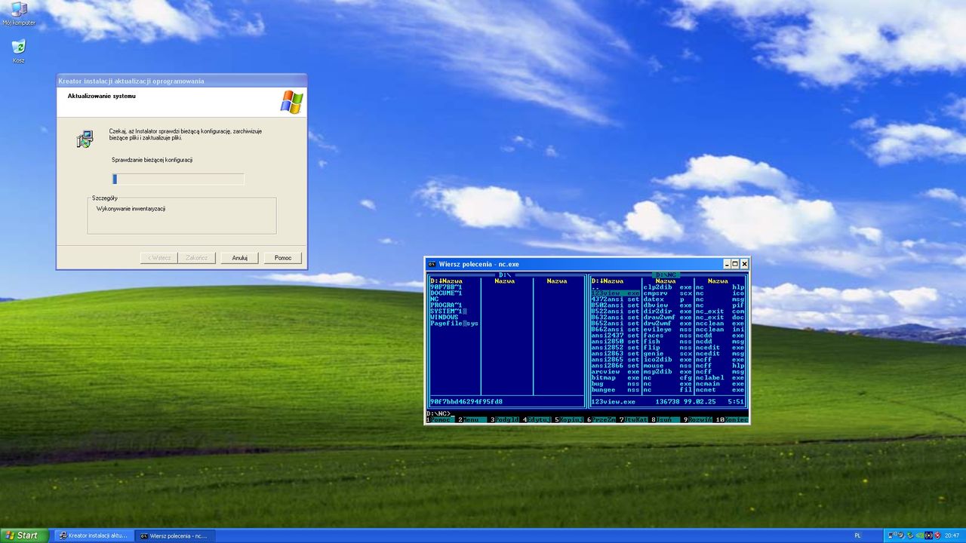The width and height of the screenshot is (966, 543).
Task: Select arcview exe file
Action: 615,371
